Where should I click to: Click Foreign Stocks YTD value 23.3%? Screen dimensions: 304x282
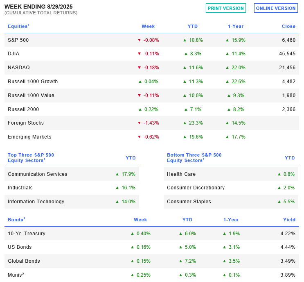[x=196, y=123]
